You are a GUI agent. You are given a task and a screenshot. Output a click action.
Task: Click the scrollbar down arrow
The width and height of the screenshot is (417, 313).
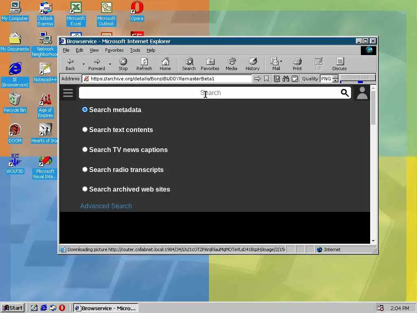(373, 240)
